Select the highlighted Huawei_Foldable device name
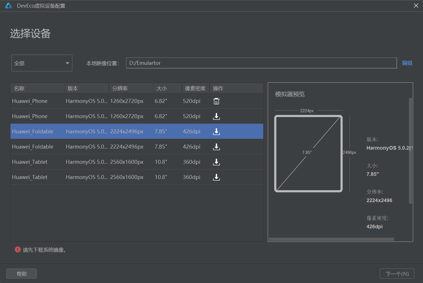Screen dimensions: 423x283 33,131
